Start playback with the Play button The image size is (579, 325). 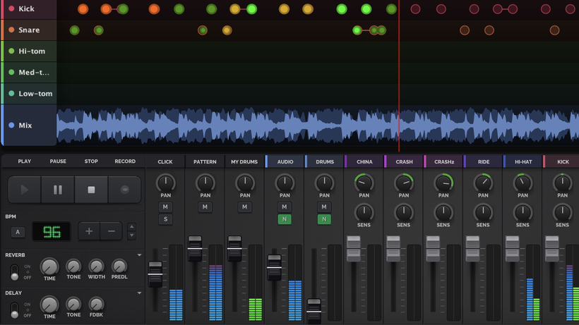(x=25, y=190)
